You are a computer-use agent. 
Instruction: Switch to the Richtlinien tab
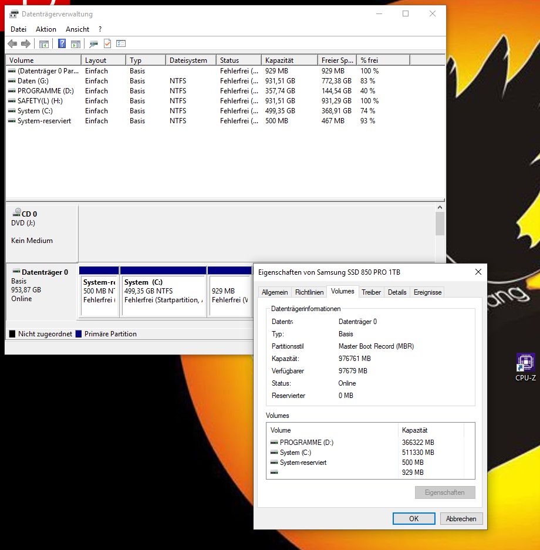tap(309, 292)
